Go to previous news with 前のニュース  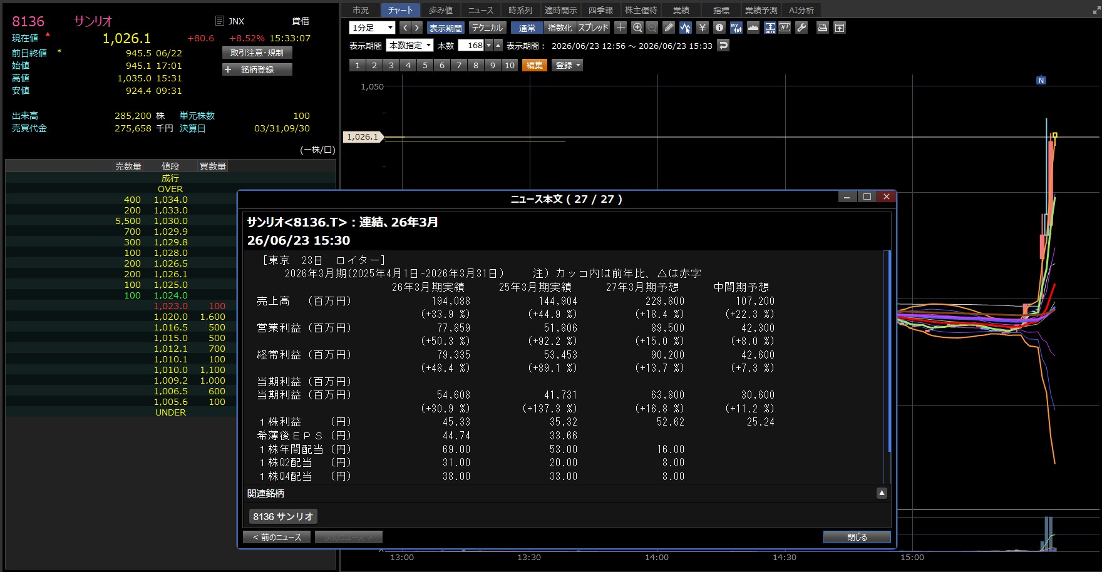pos(277,537)
